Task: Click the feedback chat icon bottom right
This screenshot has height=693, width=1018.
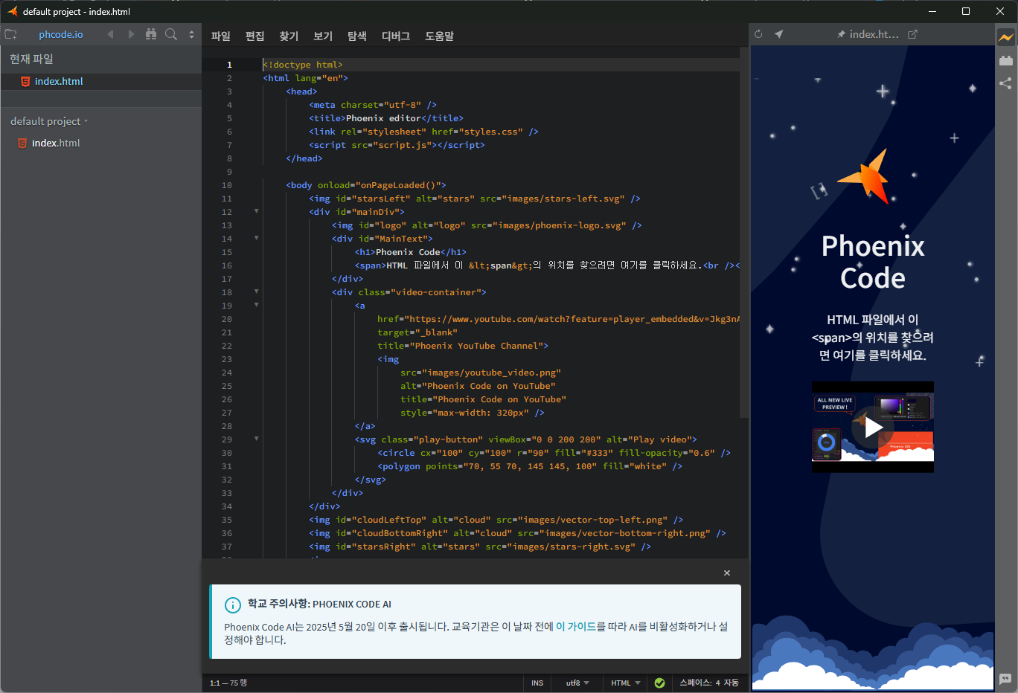Action: pos(1005,679)
